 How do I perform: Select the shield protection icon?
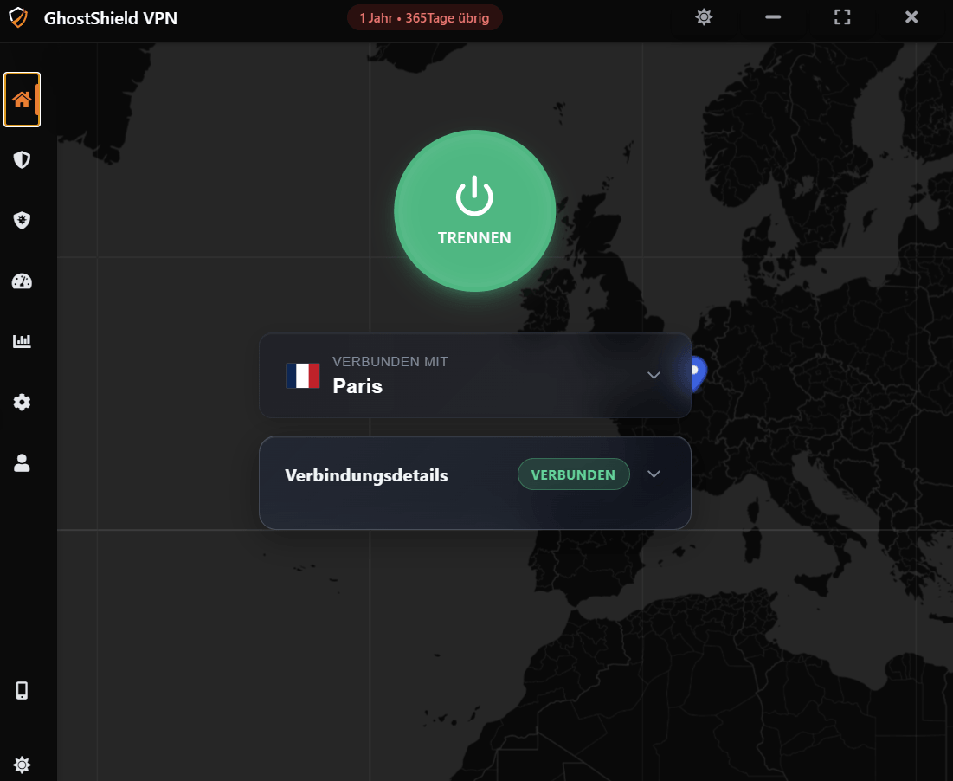pyautogui.click(x=22, y=159)
